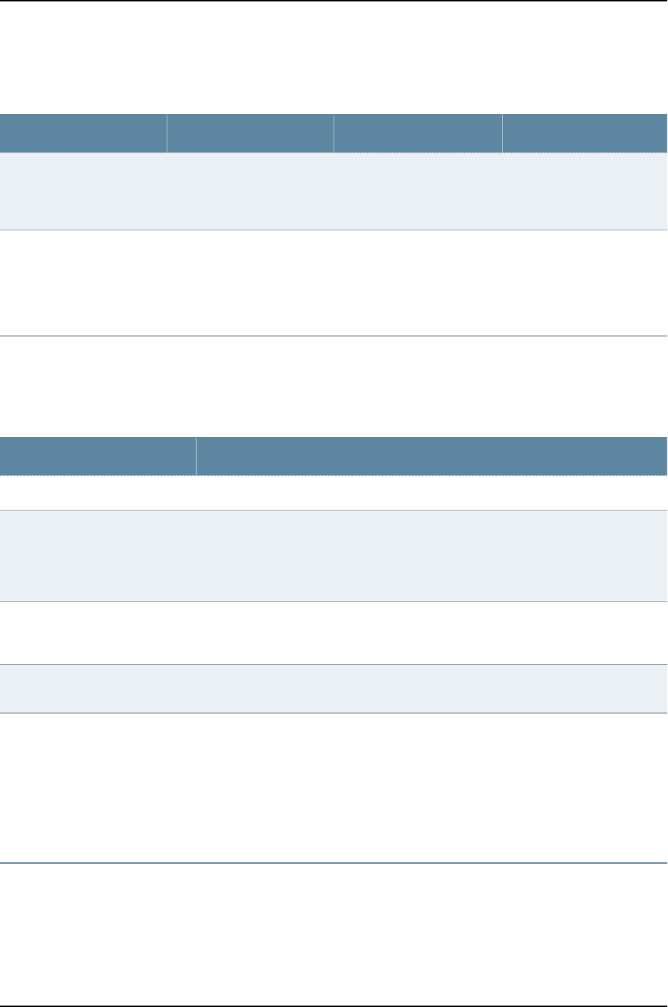Click wide right header of lower table
668x1007 pixels.
pyautogui.click(x=431, y=456)
